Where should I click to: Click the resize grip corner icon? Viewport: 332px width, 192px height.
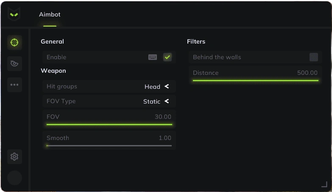(324, 184)
